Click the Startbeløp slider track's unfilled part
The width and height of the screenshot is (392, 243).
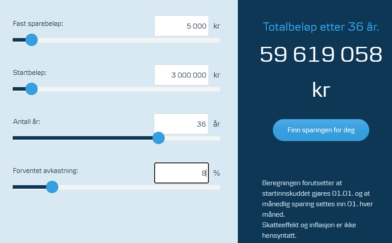pyautogui.click(x=129, y=89)
